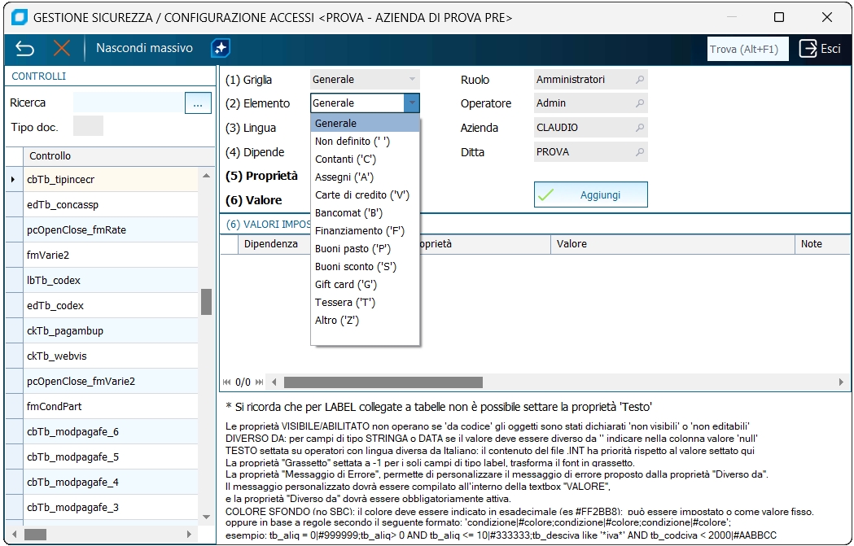Viewport: 854px width, 546px height.
Task: Select Non definito option
Action: (365, 142)
